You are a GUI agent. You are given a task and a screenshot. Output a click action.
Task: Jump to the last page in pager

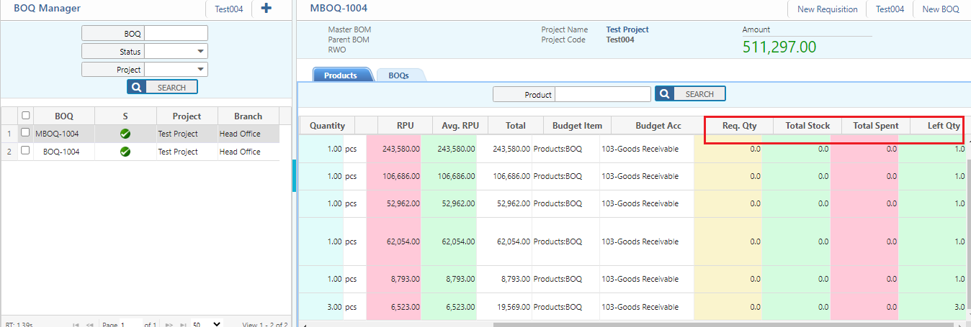point(184,325)
